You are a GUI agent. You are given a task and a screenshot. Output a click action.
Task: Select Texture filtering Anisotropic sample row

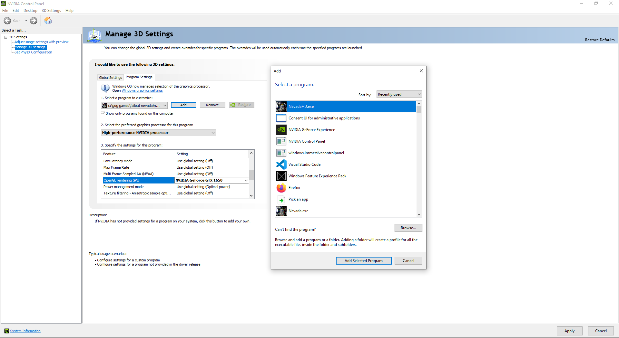pyautogui.click(x=175, y=193)
